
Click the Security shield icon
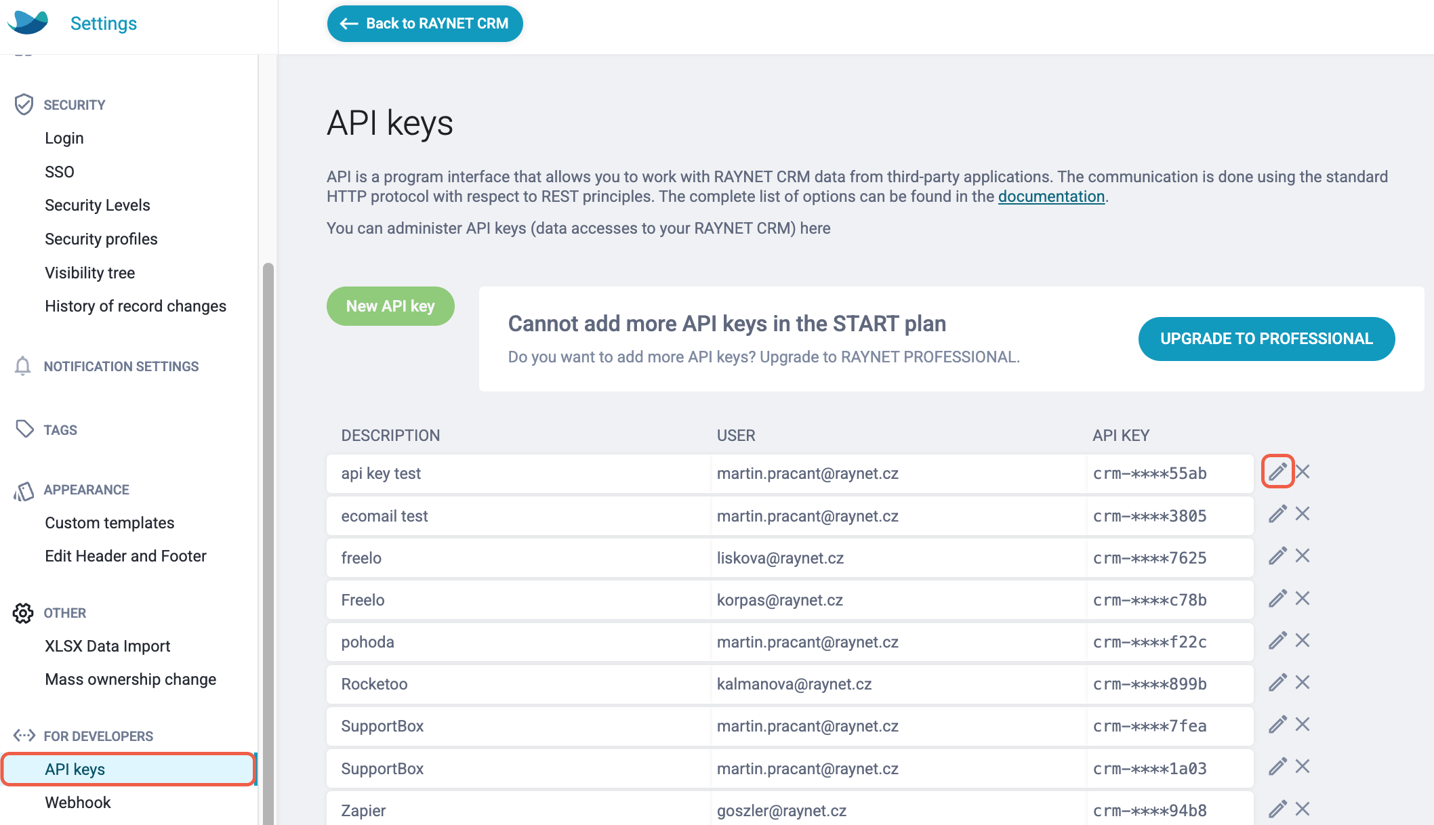click(x=24, y=104)
